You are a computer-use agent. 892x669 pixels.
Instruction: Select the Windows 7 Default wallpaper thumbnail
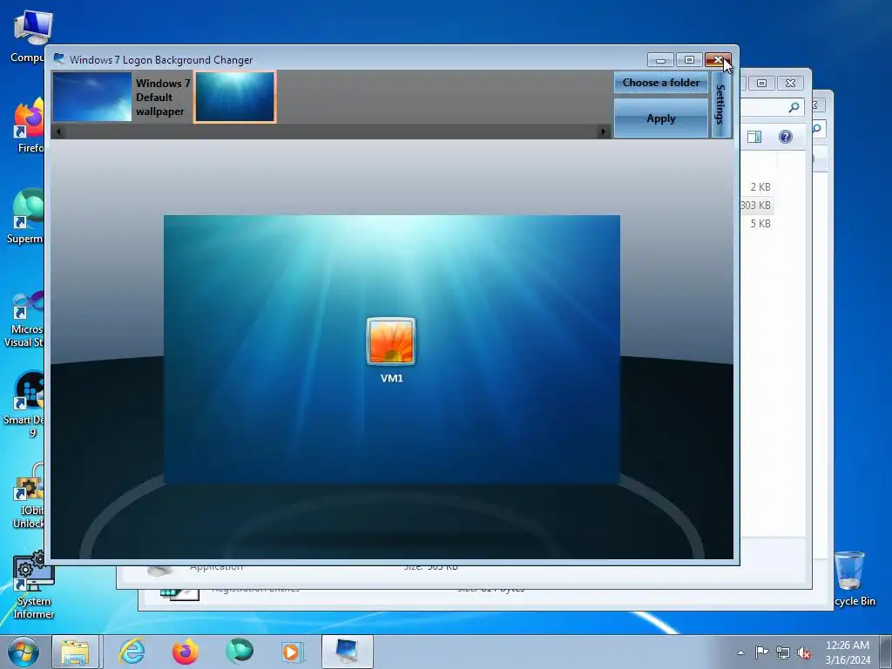pos(92,97)
